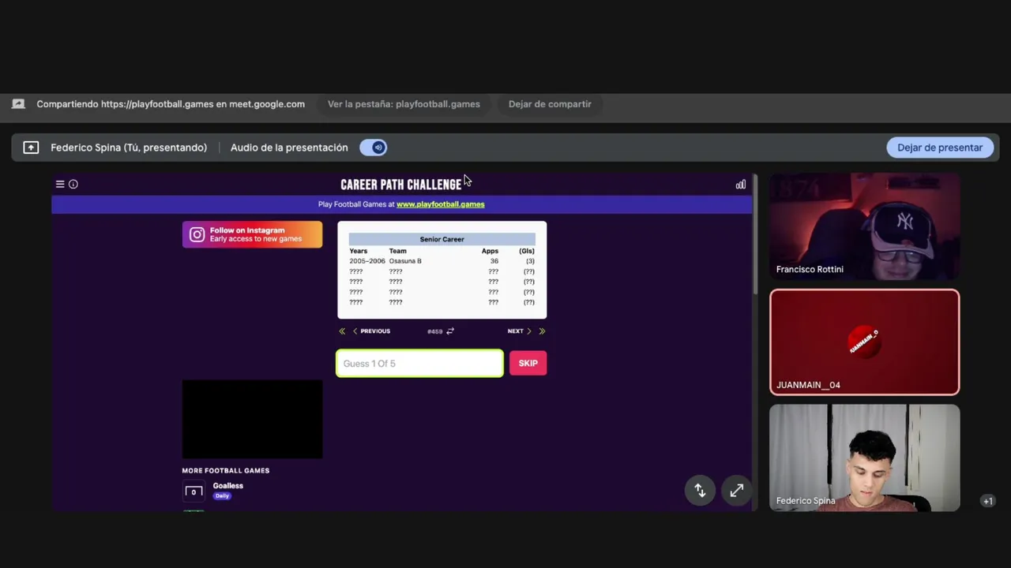Jump to the latest puzzle with double-right arrows
The height and width of the screenshot is (568, 1011).
pyautogui.click(x=542, y=331)
